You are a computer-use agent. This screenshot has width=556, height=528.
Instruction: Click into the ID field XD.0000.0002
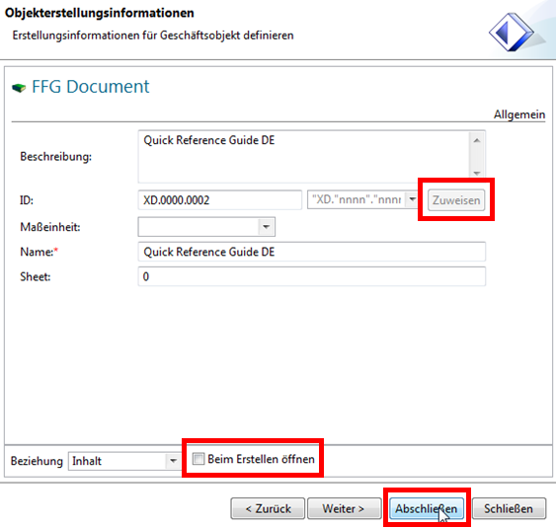point(220,200)
